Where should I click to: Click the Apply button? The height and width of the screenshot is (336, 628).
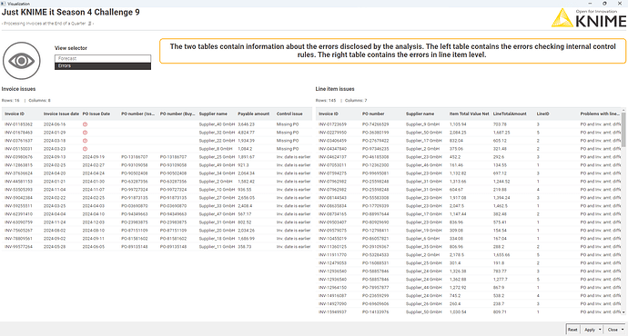point(590,330)
